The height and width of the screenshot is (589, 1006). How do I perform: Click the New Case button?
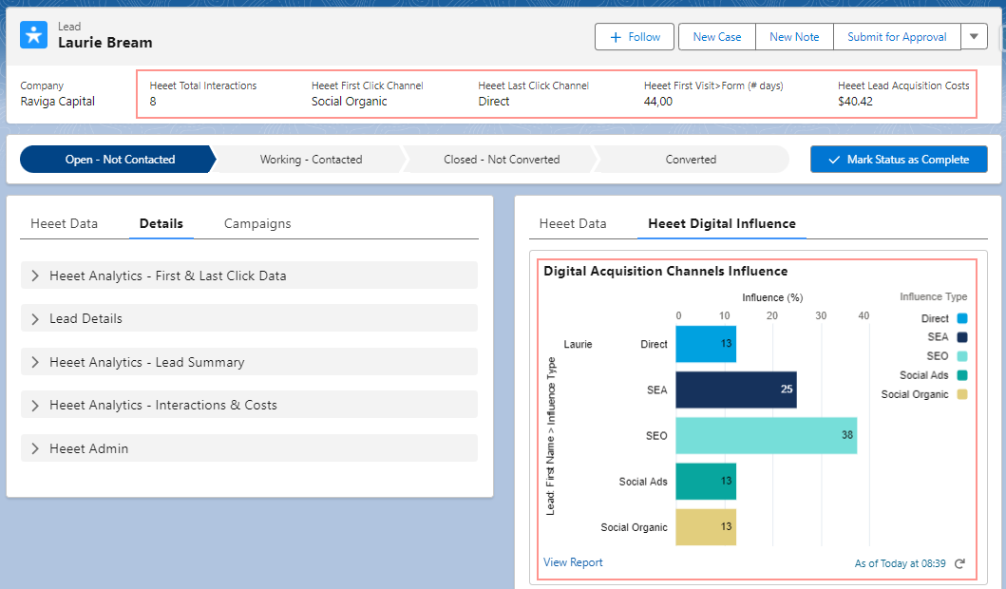[x=716, y=37]
